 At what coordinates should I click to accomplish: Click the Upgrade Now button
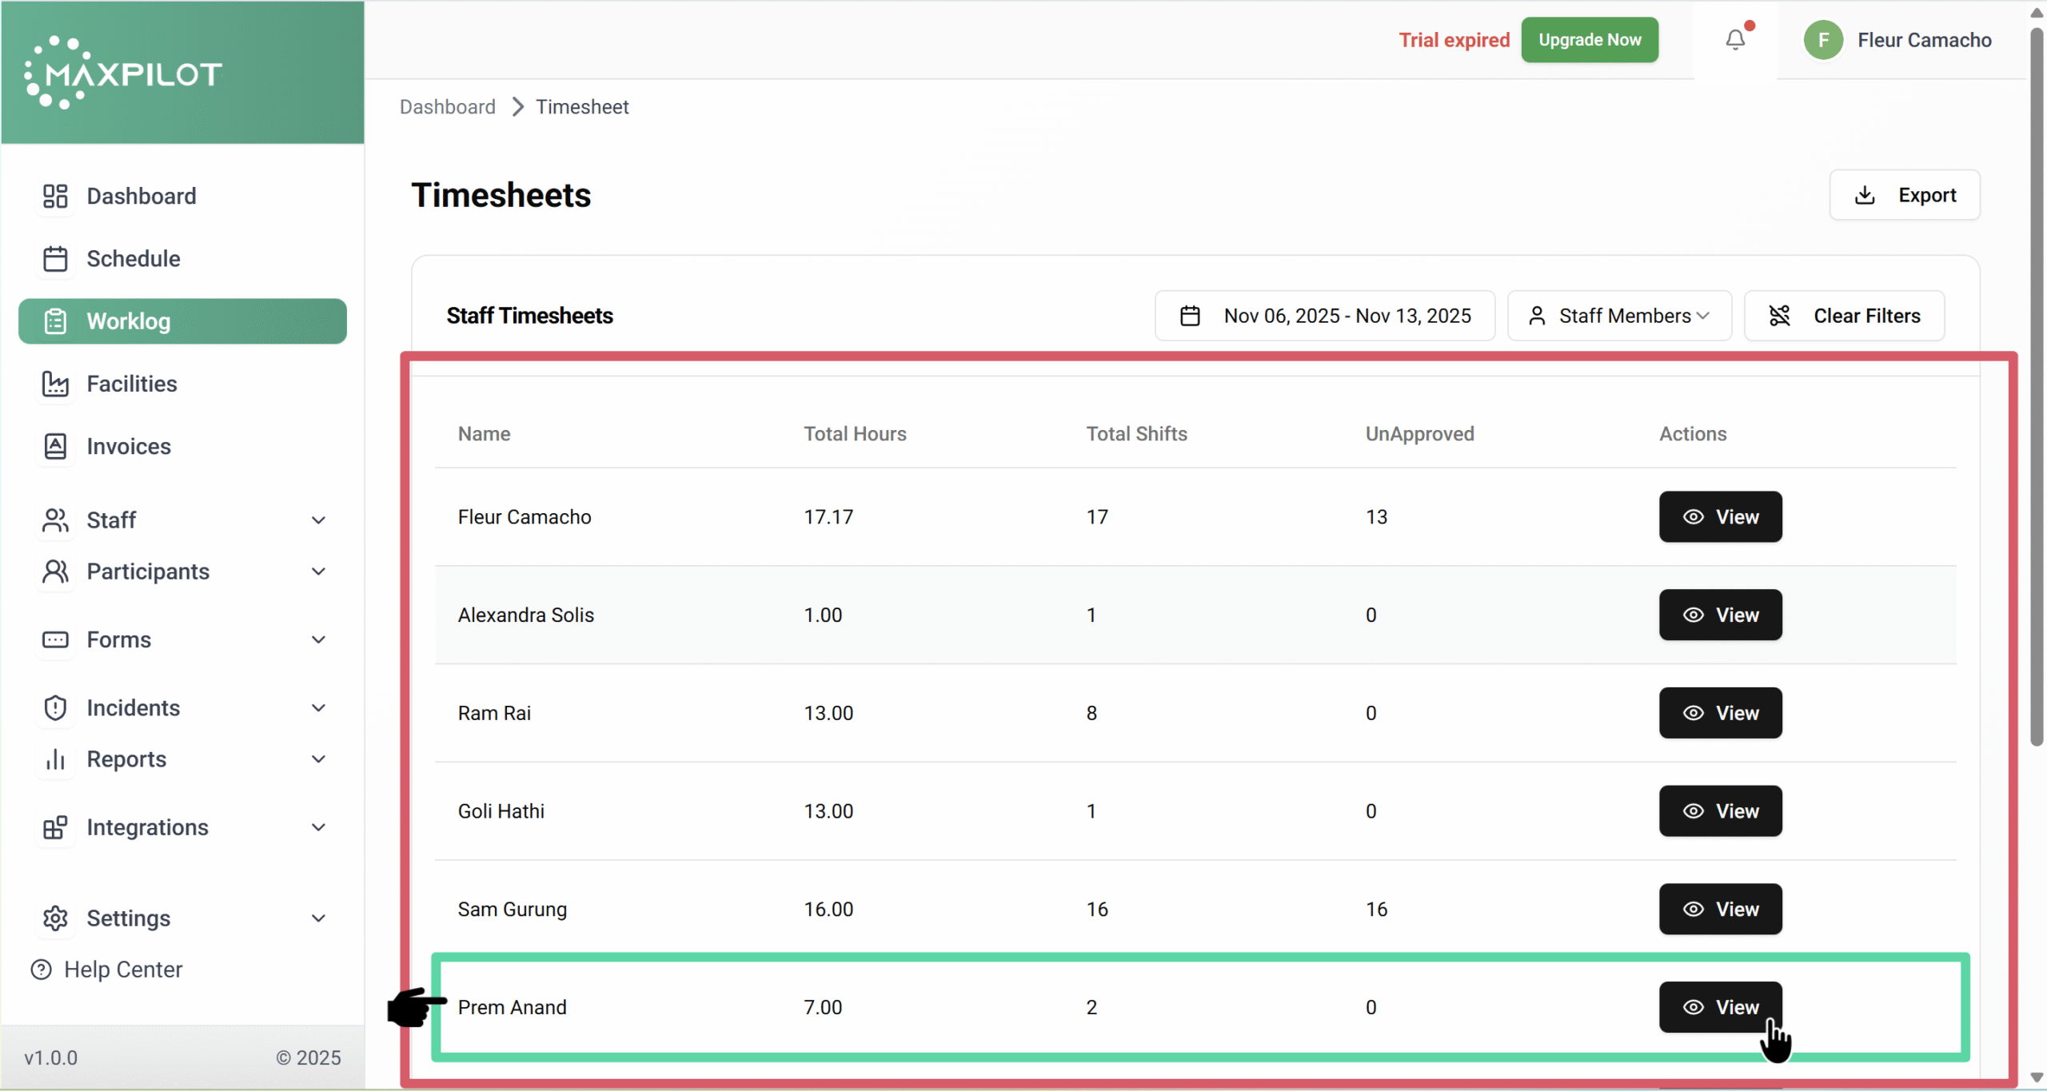[x=1589, y=40]
